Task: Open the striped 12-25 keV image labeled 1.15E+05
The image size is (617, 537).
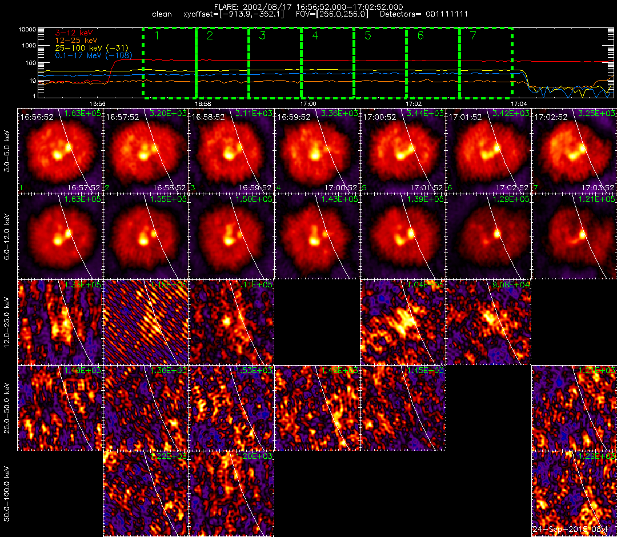Action: tap(146, 323)
